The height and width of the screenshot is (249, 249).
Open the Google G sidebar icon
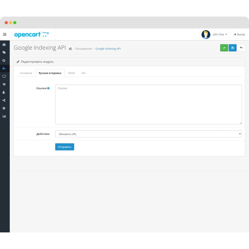click(x=4, y=60)
